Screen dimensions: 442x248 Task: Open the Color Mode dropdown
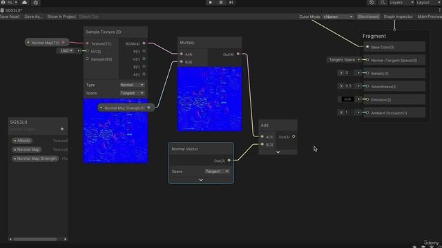tap(338, 17)
